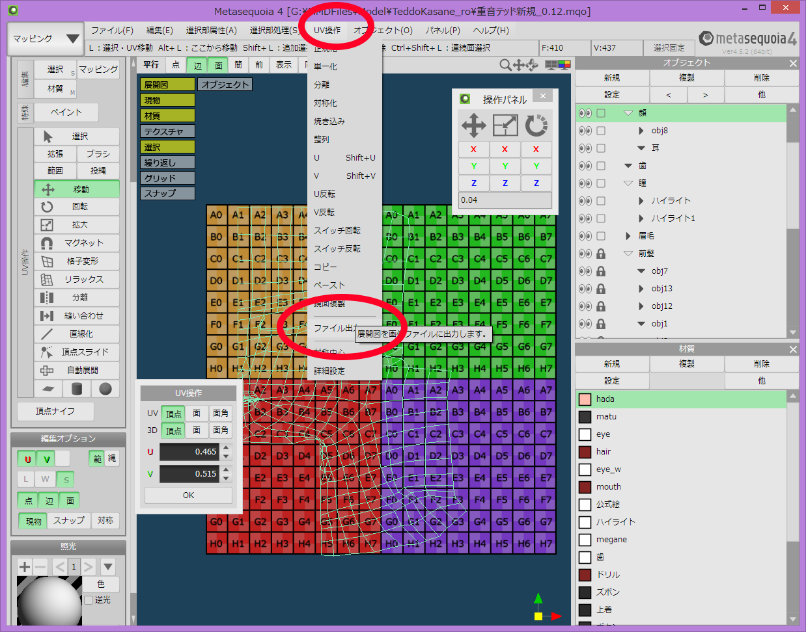Toggle V axis edit option
This screenshot has width=806, height=632.
[46, 459]
